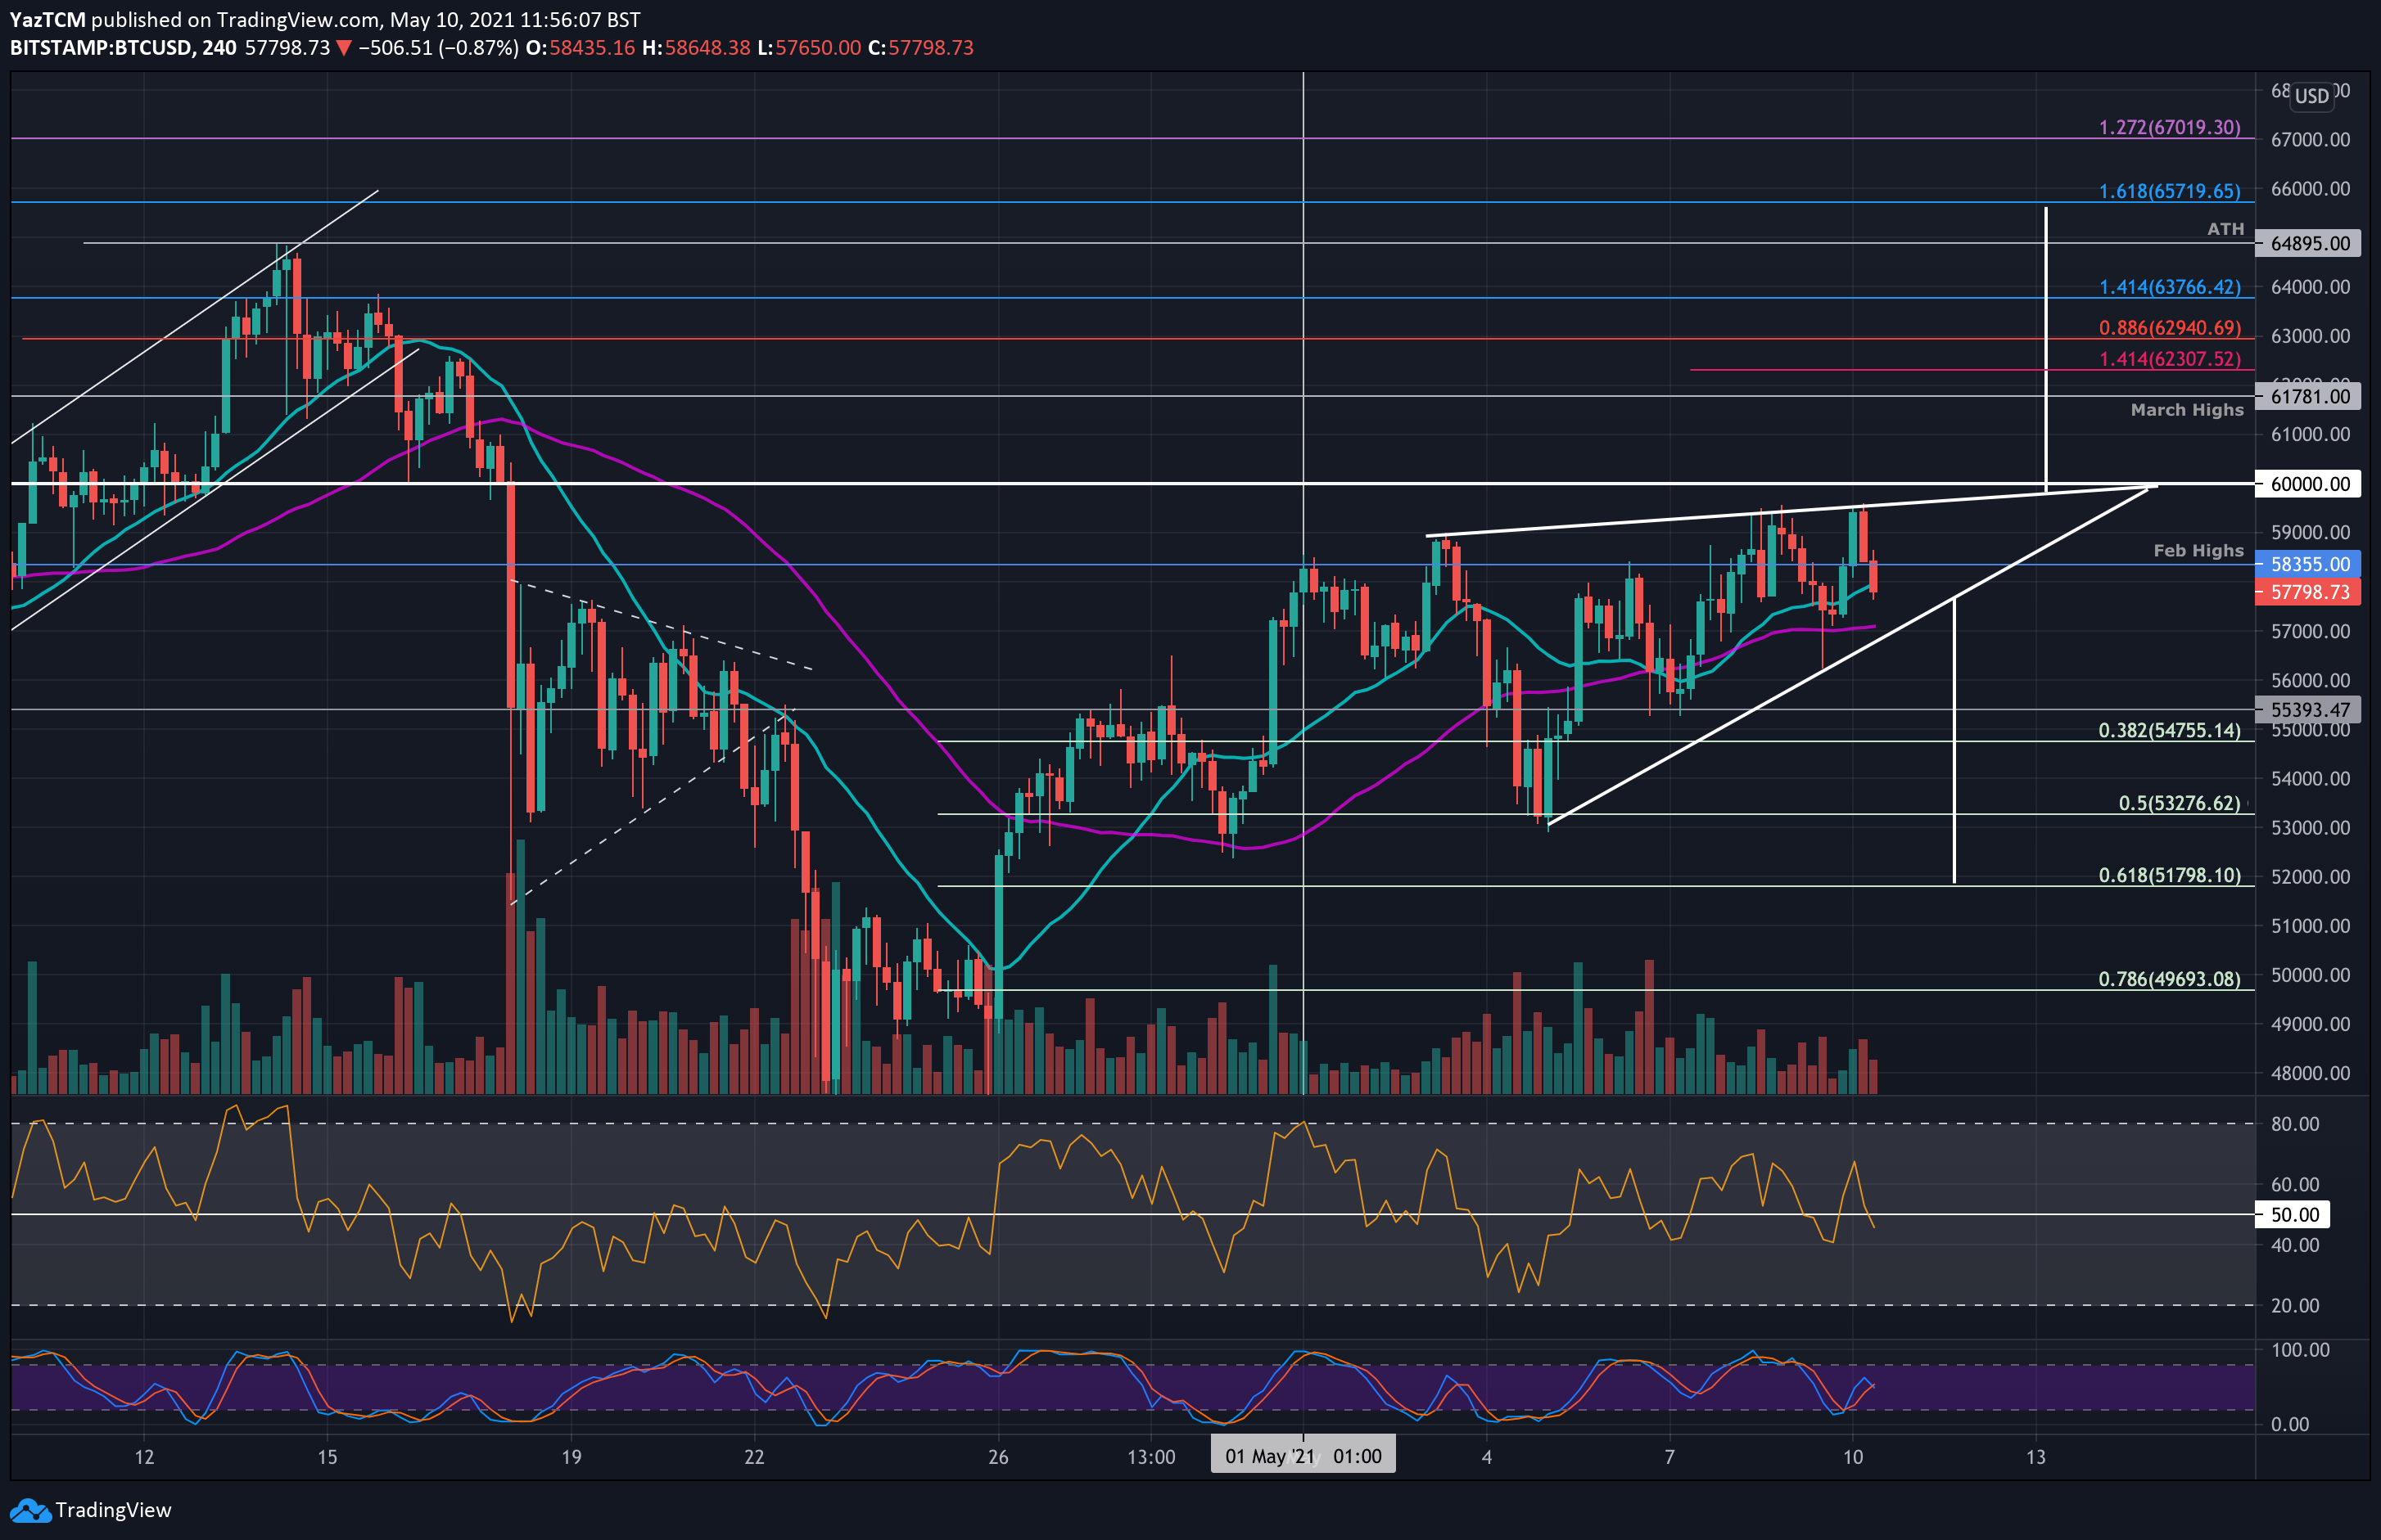2381x1540 pixels.
Task: Click the Feb Highs annotation text
Action: click(x=2198, y=551)
